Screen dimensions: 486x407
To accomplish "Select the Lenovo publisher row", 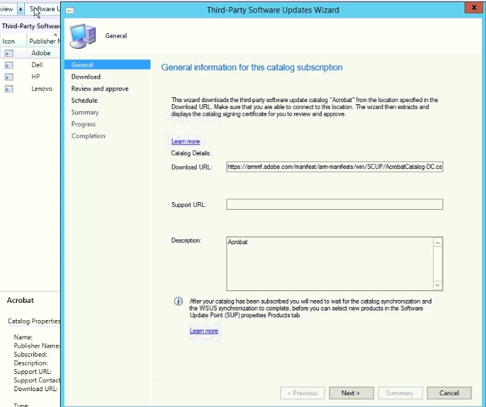I will tap(30, 88).
